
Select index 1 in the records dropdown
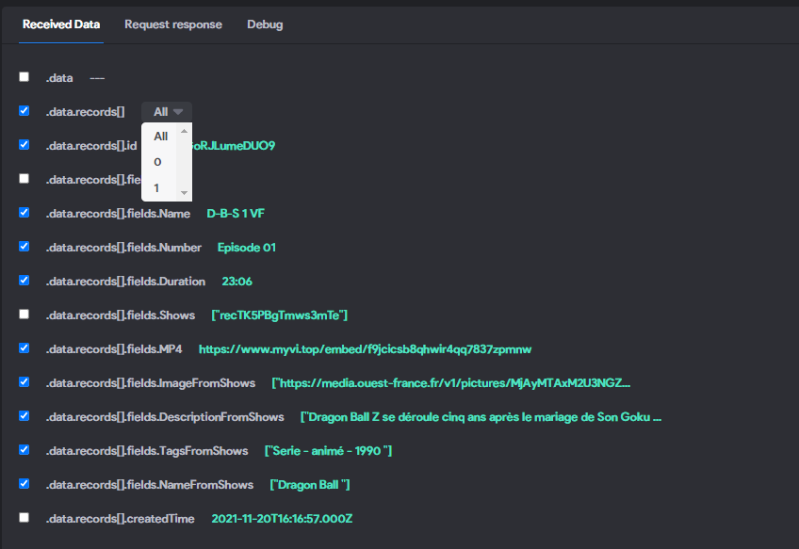pos(156,188)
